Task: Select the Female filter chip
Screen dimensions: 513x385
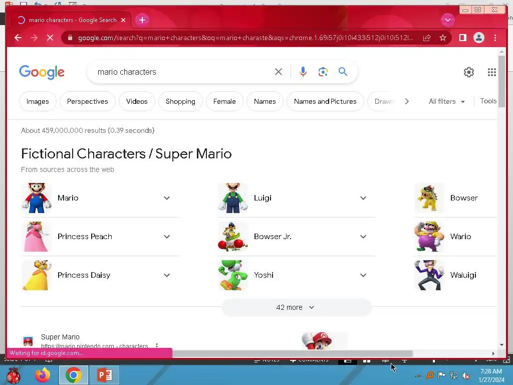Action: tap(224, 101)
